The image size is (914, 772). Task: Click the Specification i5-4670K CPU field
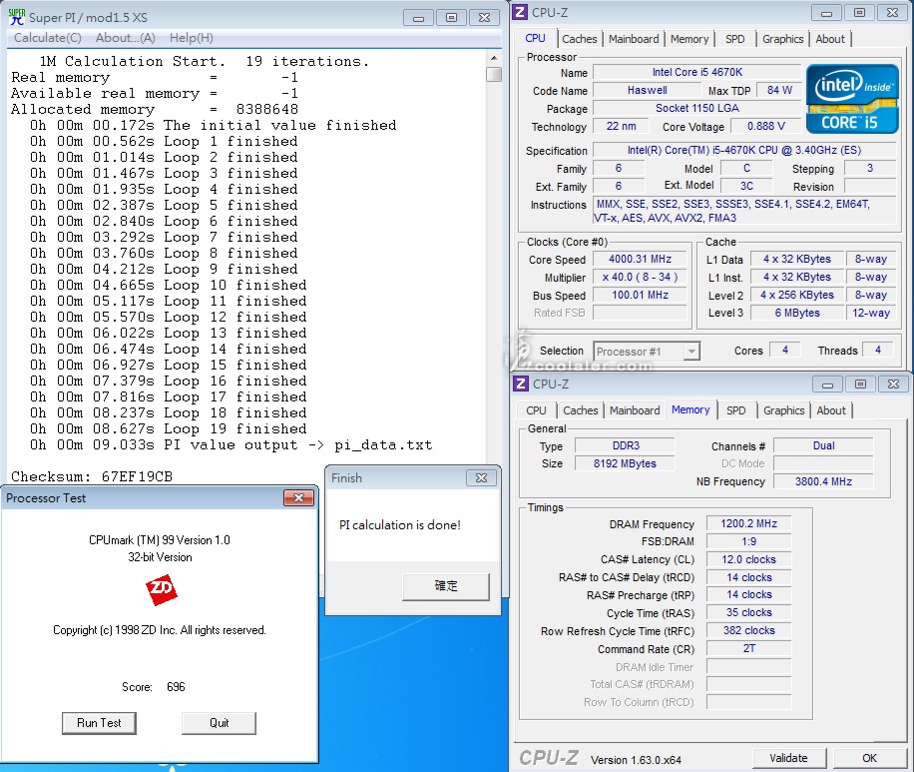point(744,150)
